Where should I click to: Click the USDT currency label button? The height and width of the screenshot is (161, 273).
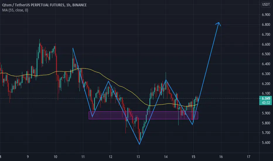point(266,4)
